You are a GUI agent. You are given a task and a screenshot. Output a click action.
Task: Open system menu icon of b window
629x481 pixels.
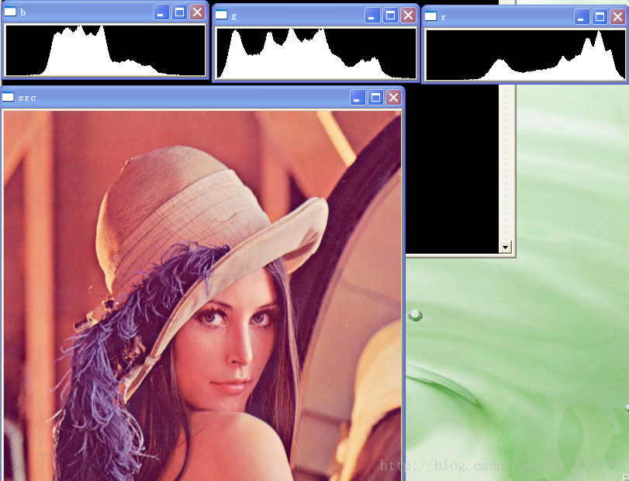pos(10,12)
